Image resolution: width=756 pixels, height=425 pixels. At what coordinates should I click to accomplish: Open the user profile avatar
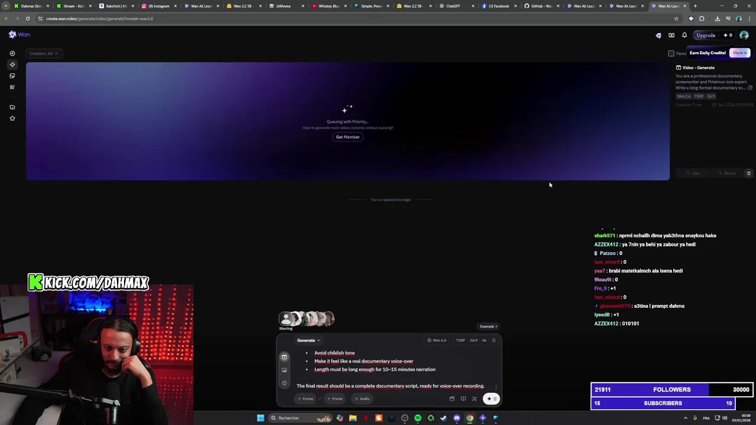[744, 35]
